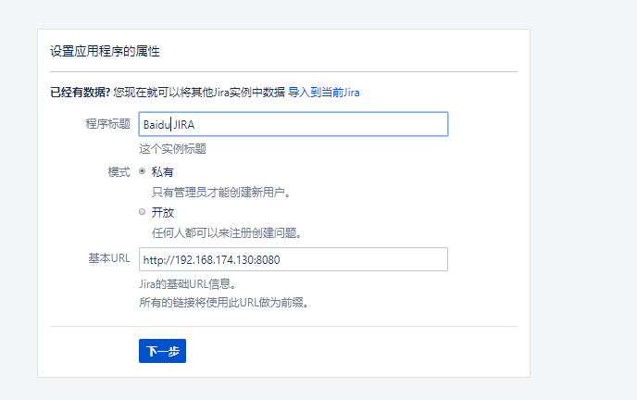Viewport: 637px width, 400px height.
Task: Click the 这个实例标题 hint text
Action: pyautogui.click(x=172, y=149)
